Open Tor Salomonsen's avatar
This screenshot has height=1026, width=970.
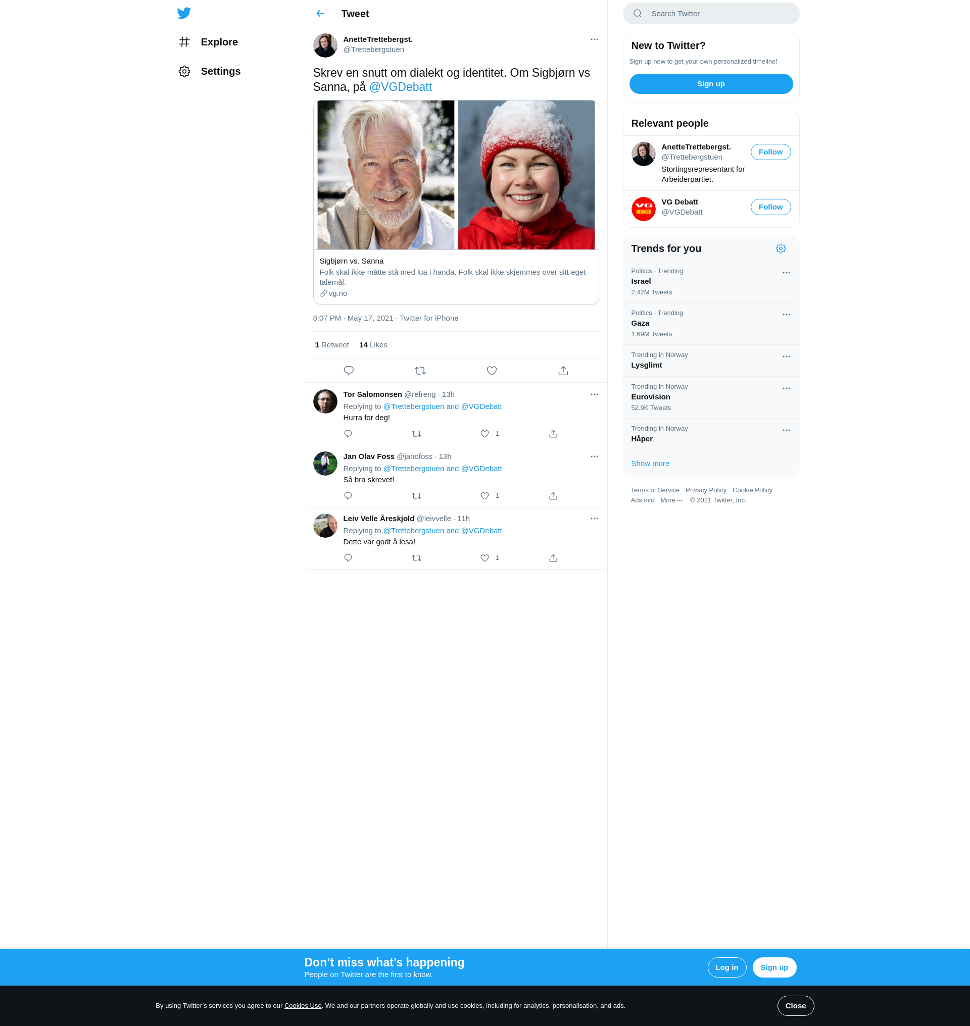click(x=325, y=401)
